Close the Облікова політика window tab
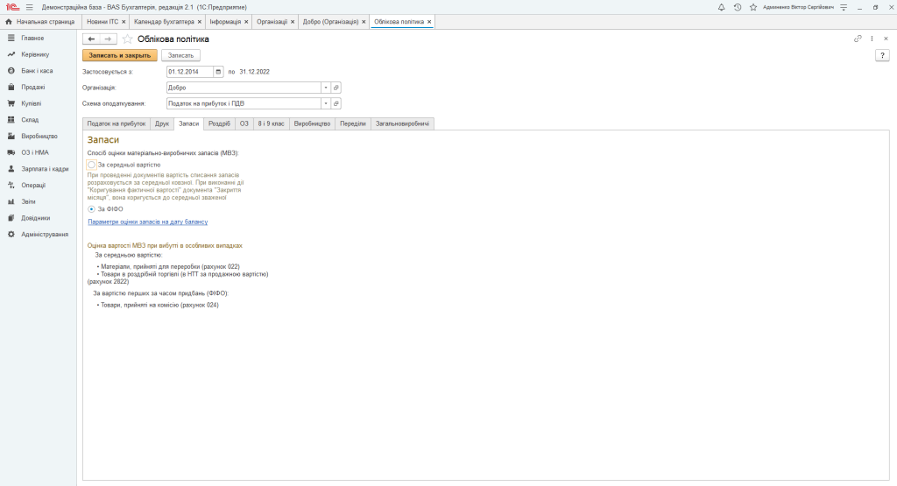The image size is (897, 486). [429, 22]
